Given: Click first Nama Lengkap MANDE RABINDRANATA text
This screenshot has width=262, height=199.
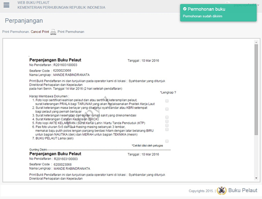Looking at the screenshot, I should (x=59, y=75).
